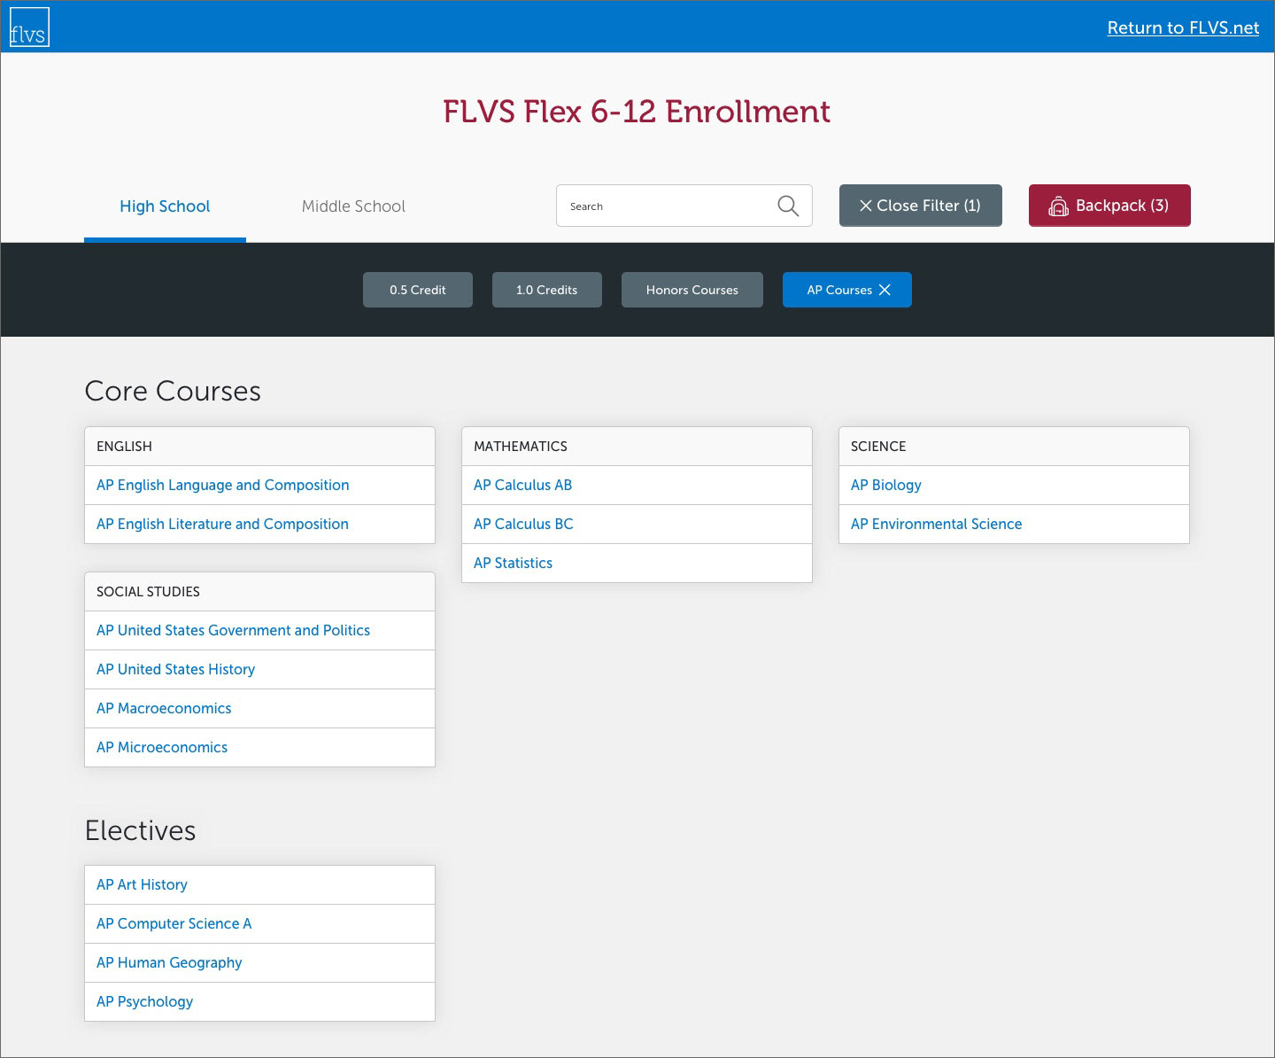Click the SCIENCE category header
1275x1058 pixels.
click(x=1014, y=446)
